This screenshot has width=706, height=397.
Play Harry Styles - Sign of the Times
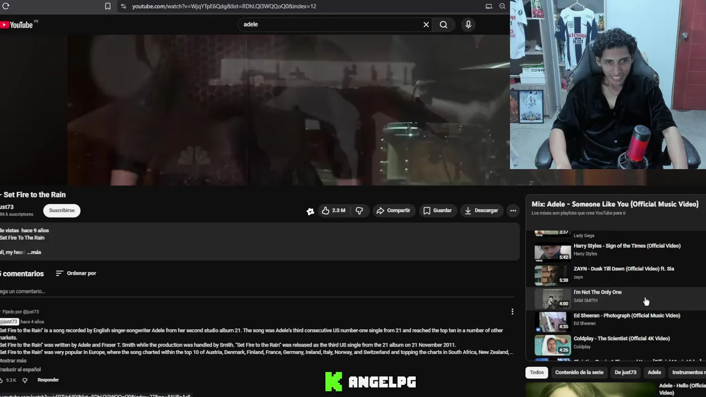pyautogui.click(x=627, y=246)
